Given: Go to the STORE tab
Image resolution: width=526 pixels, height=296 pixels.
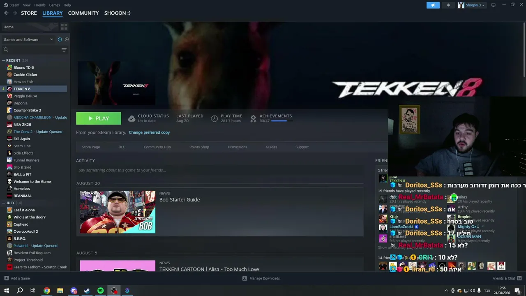Looking at the screenshot, I should click(29, 13).
